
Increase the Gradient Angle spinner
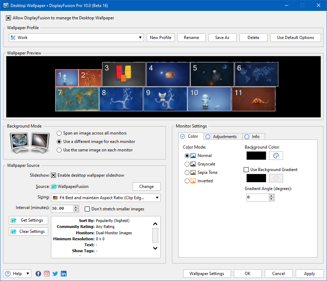tap(271, 196)
